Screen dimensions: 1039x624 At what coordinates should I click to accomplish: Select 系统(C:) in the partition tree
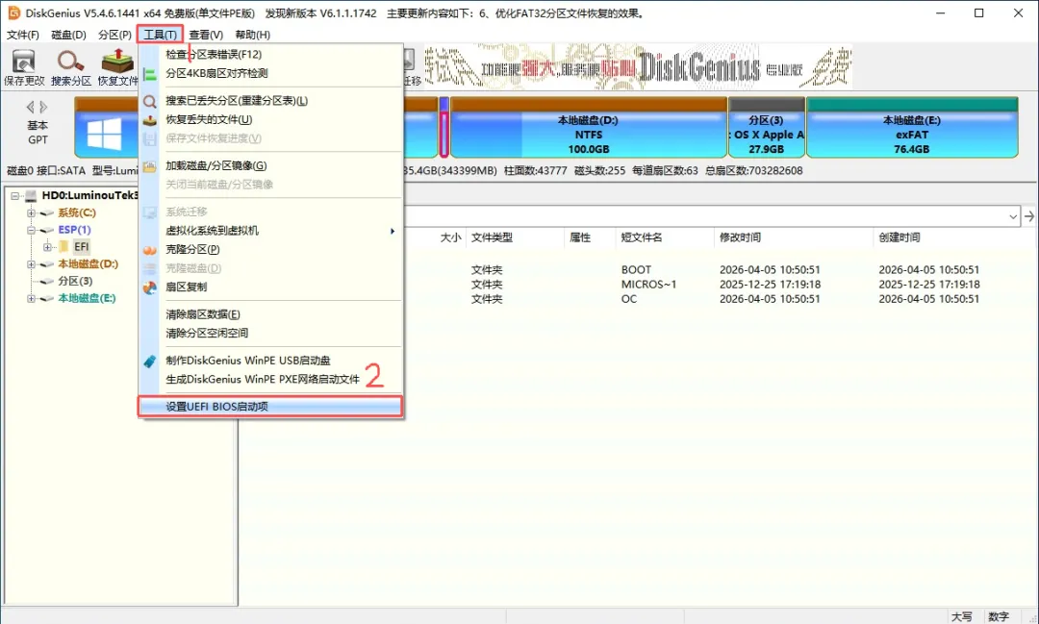tap(77, 212)
